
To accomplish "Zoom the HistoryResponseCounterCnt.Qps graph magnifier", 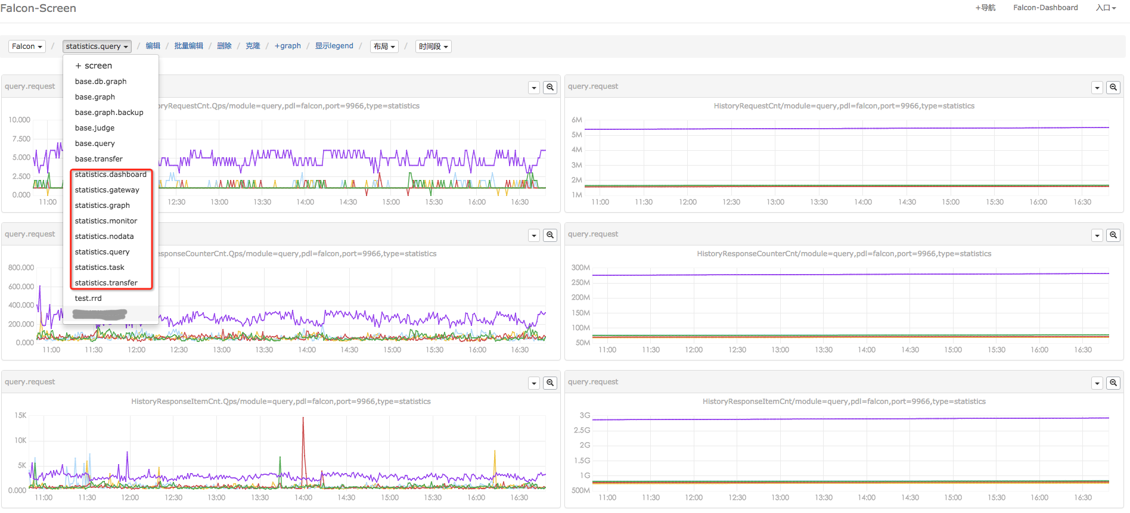I will (x=550, y=235).
